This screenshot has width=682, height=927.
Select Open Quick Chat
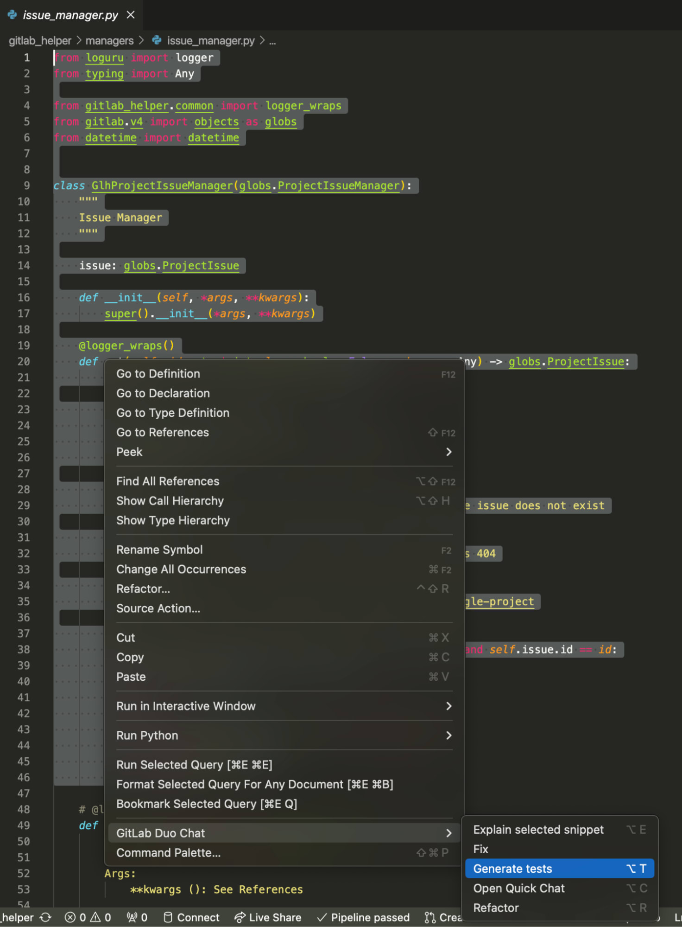coord(560,888)
